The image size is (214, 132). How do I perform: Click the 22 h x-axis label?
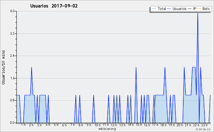[196, 125]
